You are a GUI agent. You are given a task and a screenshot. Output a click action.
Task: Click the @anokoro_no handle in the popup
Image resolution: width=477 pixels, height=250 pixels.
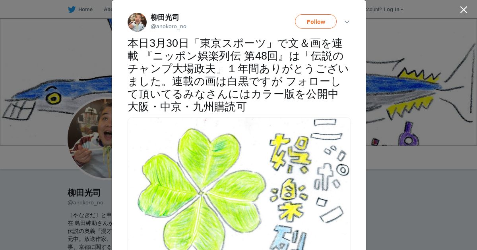(x=169, y=27)
